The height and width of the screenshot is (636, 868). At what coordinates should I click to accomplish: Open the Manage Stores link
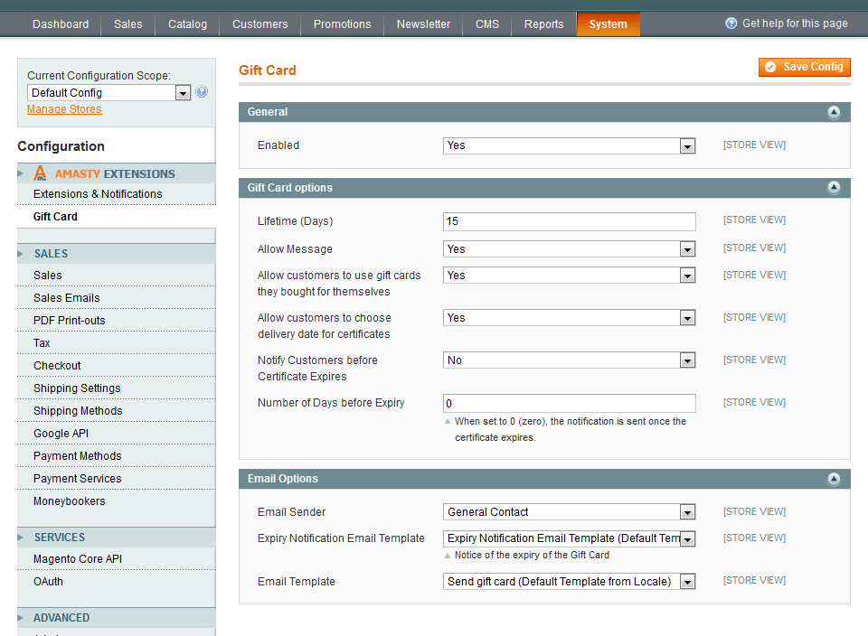coord(64,108)
